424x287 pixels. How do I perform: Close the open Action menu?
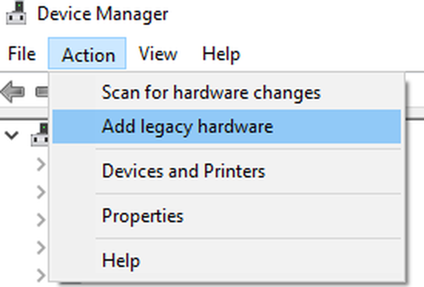coord(88,54)
